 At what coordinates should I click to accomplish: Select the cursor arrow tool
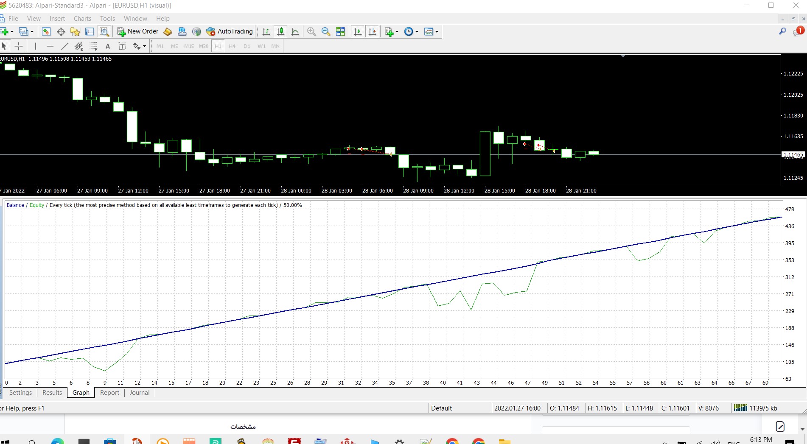pyautogui.click(x=4, y=46)
